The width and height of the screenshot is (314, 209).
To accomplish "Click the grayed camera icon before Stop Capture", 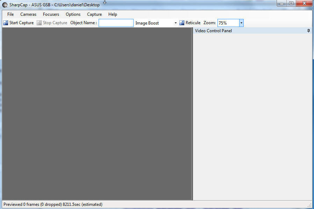I will 40,22.
